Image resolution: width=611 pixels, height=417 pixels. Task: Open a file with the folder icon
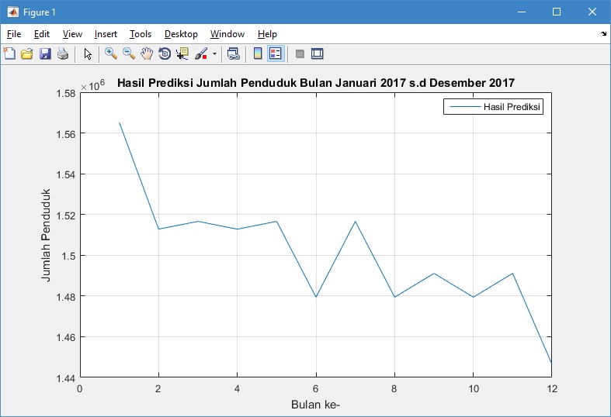pos(27,53)
